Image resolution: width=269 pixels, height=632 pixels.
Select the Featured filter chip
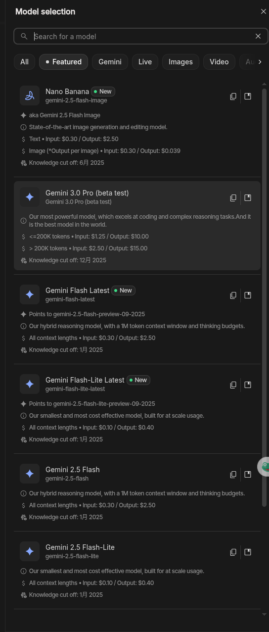[x=63, y=62]
